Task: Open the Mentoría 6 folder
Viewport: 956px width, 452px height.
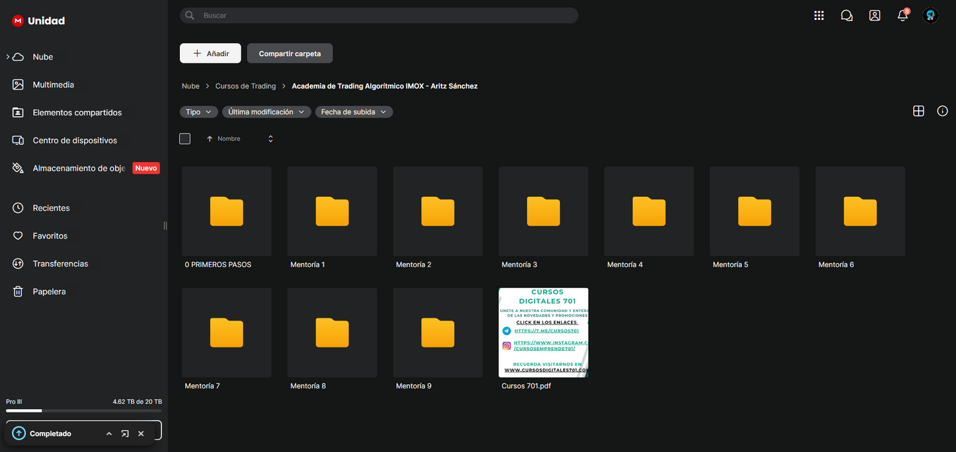Action: click(x=860, y=211)
